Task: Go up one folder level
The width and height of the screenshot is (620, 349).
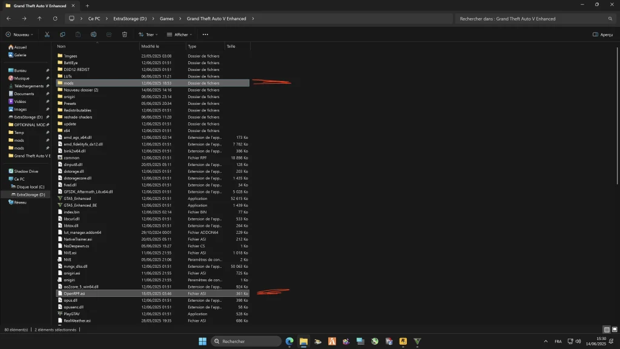Action: pos(39,19)
